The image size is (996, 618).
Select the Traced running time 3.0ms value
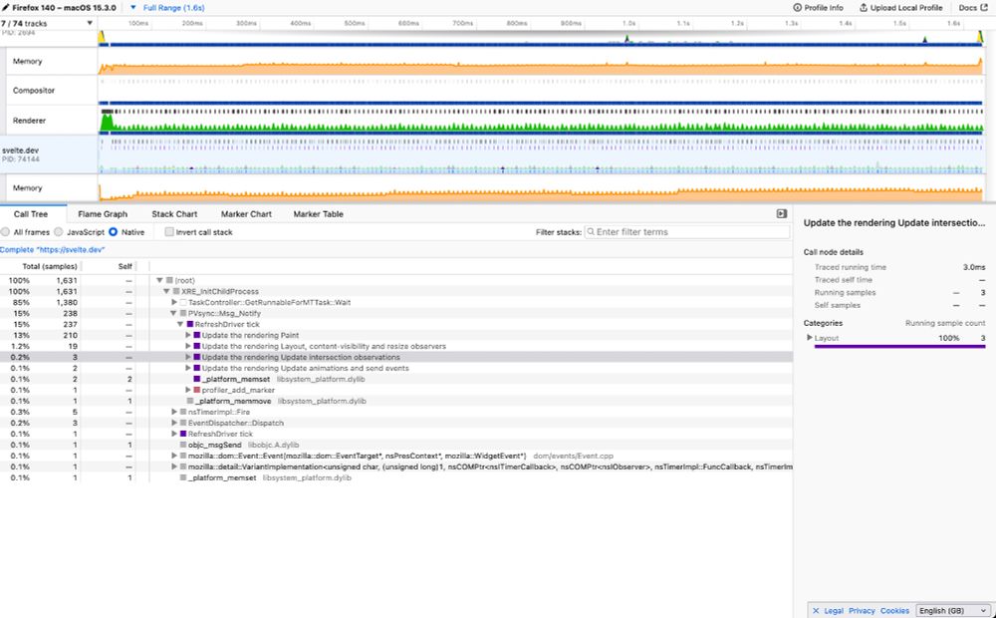coord(974,267)
